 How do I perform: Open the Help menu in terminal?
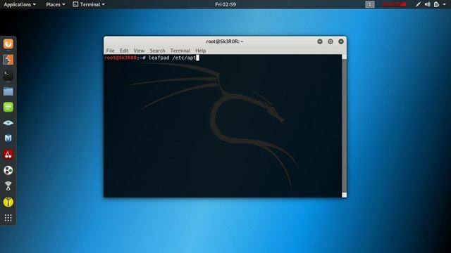200,51
